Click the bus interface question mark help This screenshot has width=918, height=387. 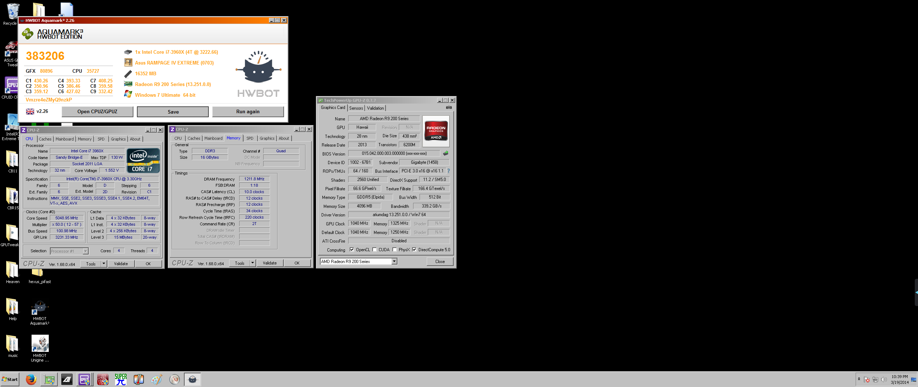click(x=448, y=171)
